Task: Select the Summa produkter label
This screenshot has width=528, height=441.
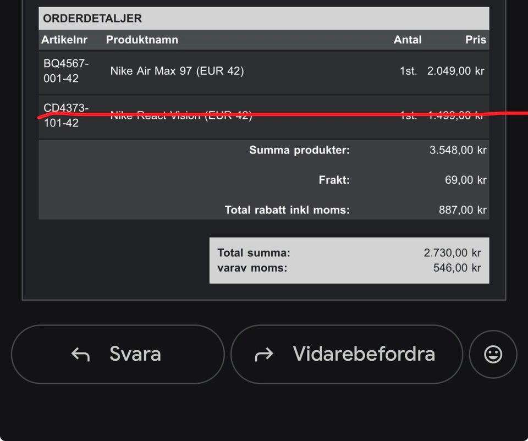Action: [x=299, y=150]
